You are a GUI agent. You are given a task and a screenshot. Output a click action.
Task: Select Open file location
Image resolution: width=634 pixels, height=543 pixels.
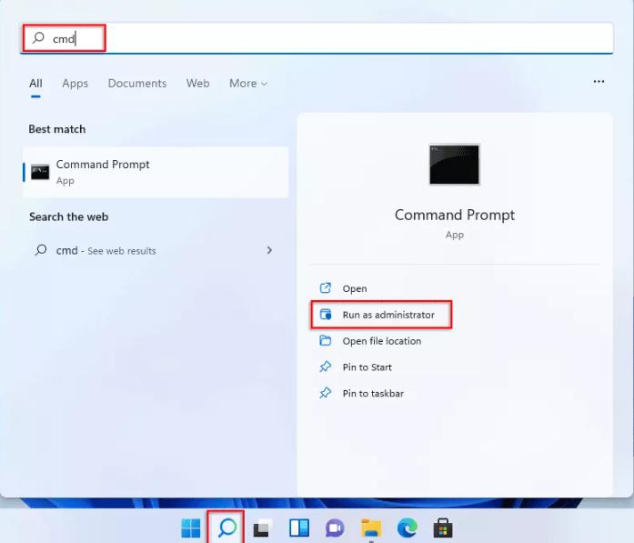pyautogui.click(x=382, y=341)
